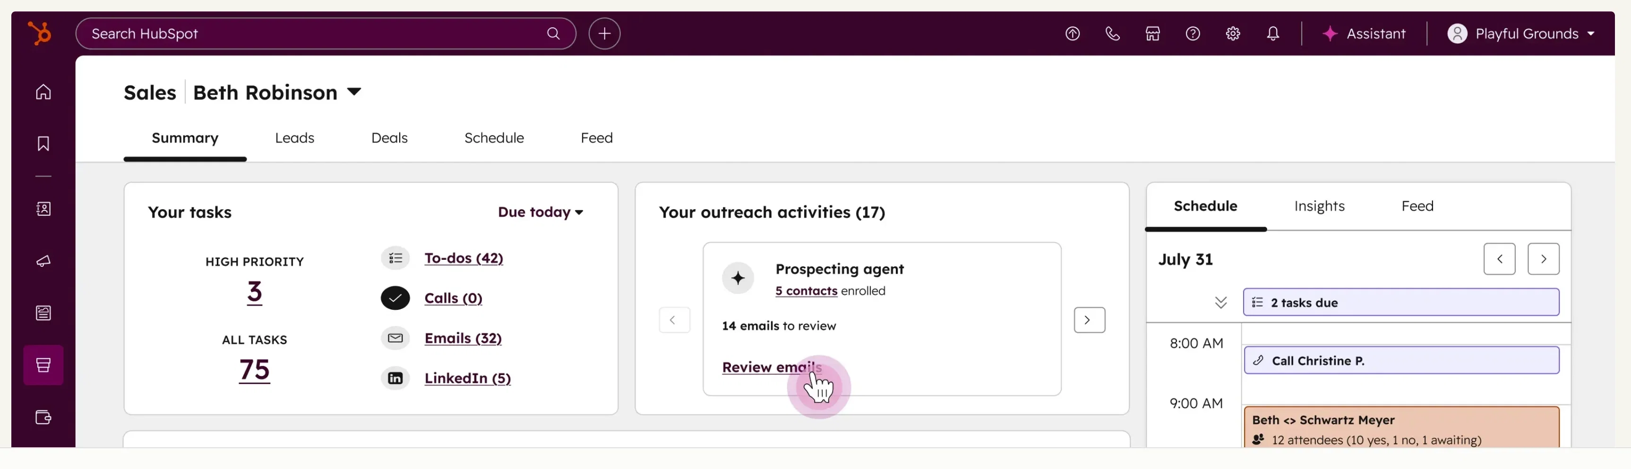
Task: Switch to the Leads tab
Action: [x=294, y=138]
